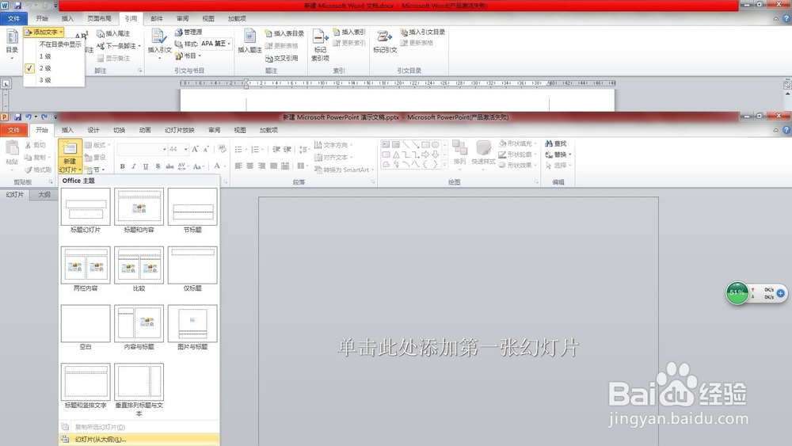
Task: Select 3 级 in Add Text menu
Action: (x=54, y=80)
